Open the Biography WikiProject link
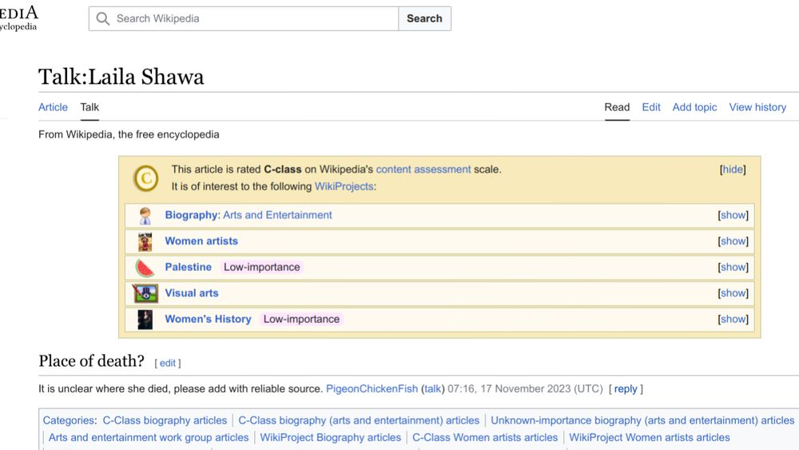The width and height of the screenshot is (799, 450). 191,216
